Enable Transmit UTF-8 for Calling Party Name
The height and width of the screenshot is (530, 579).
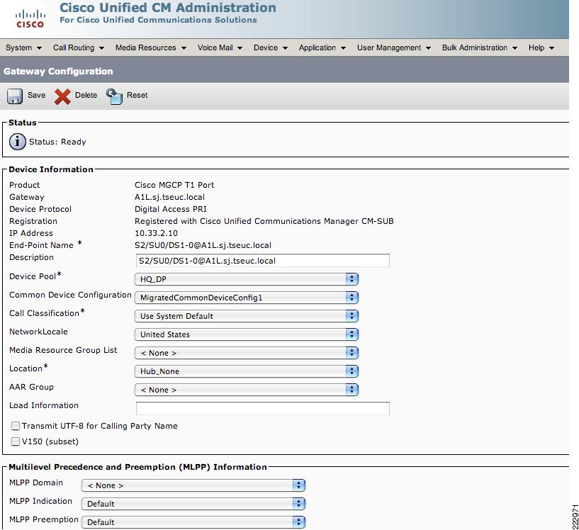[16, 426]
